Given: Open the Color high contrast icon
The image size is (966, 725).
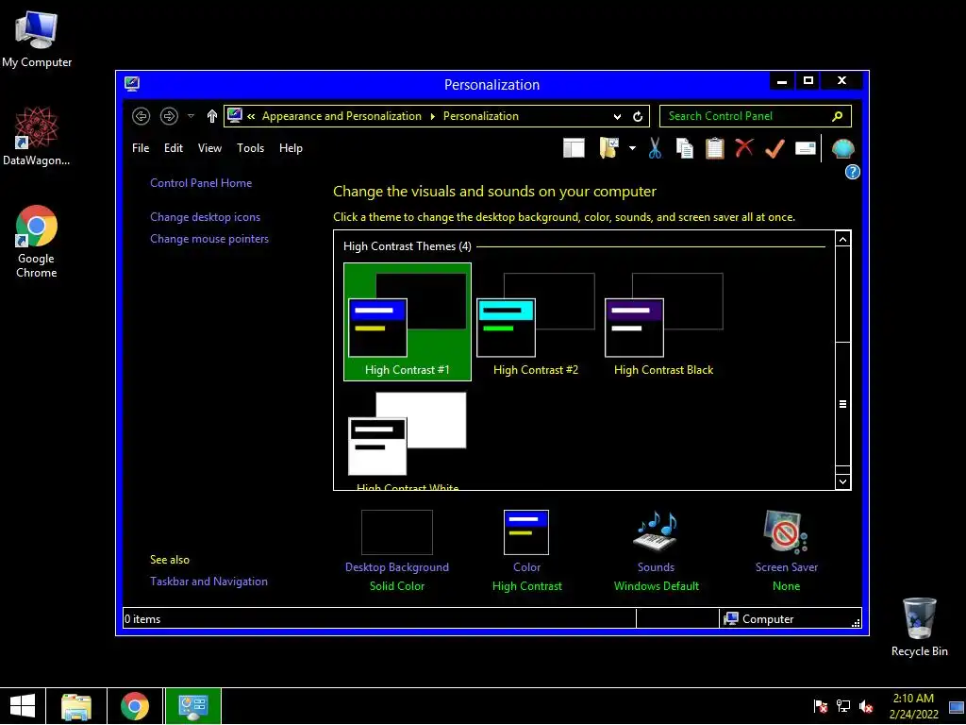Looking at the screenshot, I should pos(526,532).
